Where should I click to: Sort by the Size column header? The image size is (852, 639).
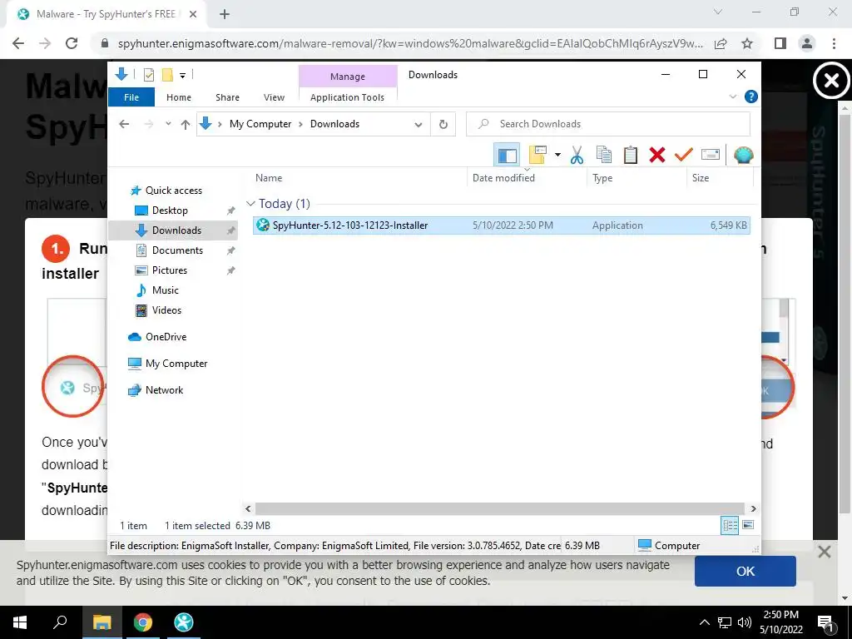pyautogui.click(x=721, y=178)
